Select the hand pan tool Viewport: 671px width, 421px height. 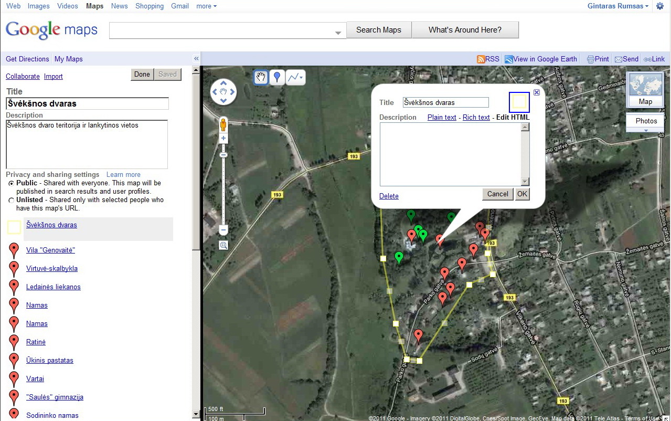pos(261,78)
